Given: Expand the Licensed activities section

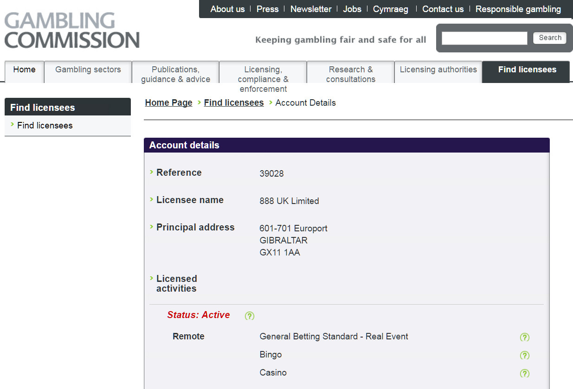Looking at the screenshot, I should [x=152, y=279].
